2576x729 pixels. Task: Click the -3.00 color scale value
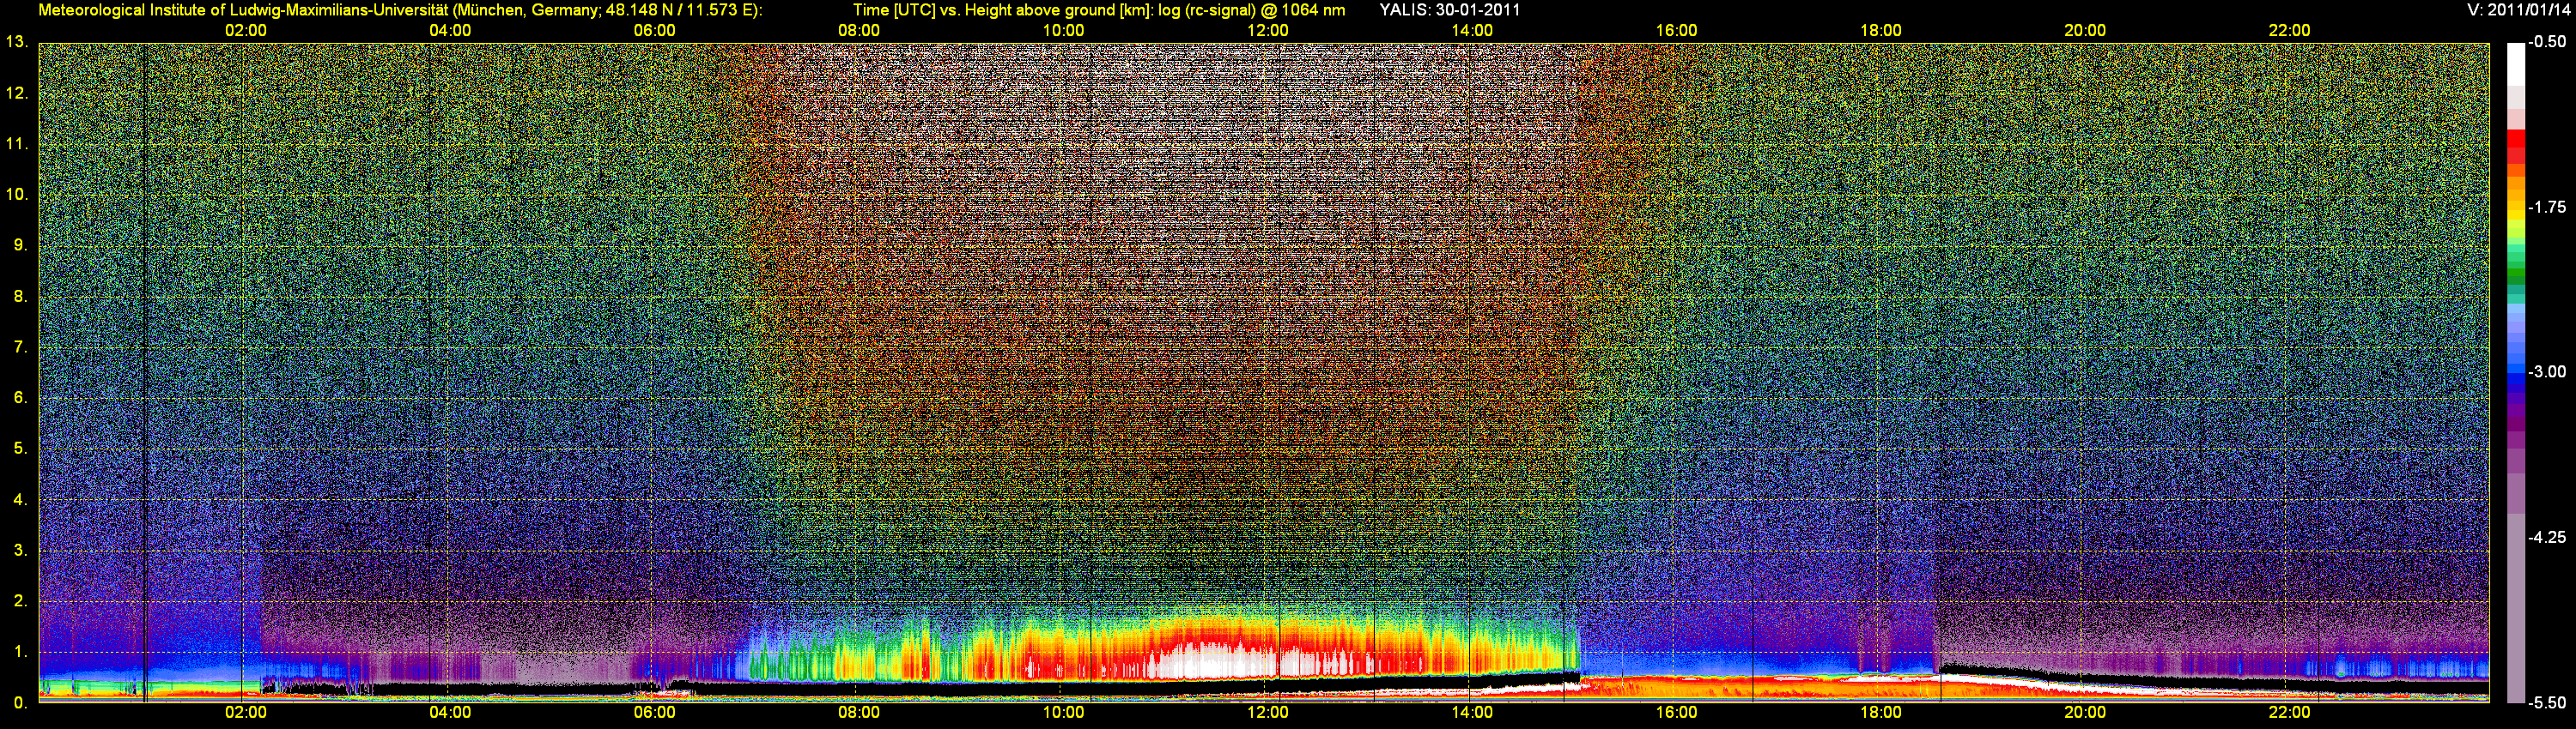[x=2547, y=371]
